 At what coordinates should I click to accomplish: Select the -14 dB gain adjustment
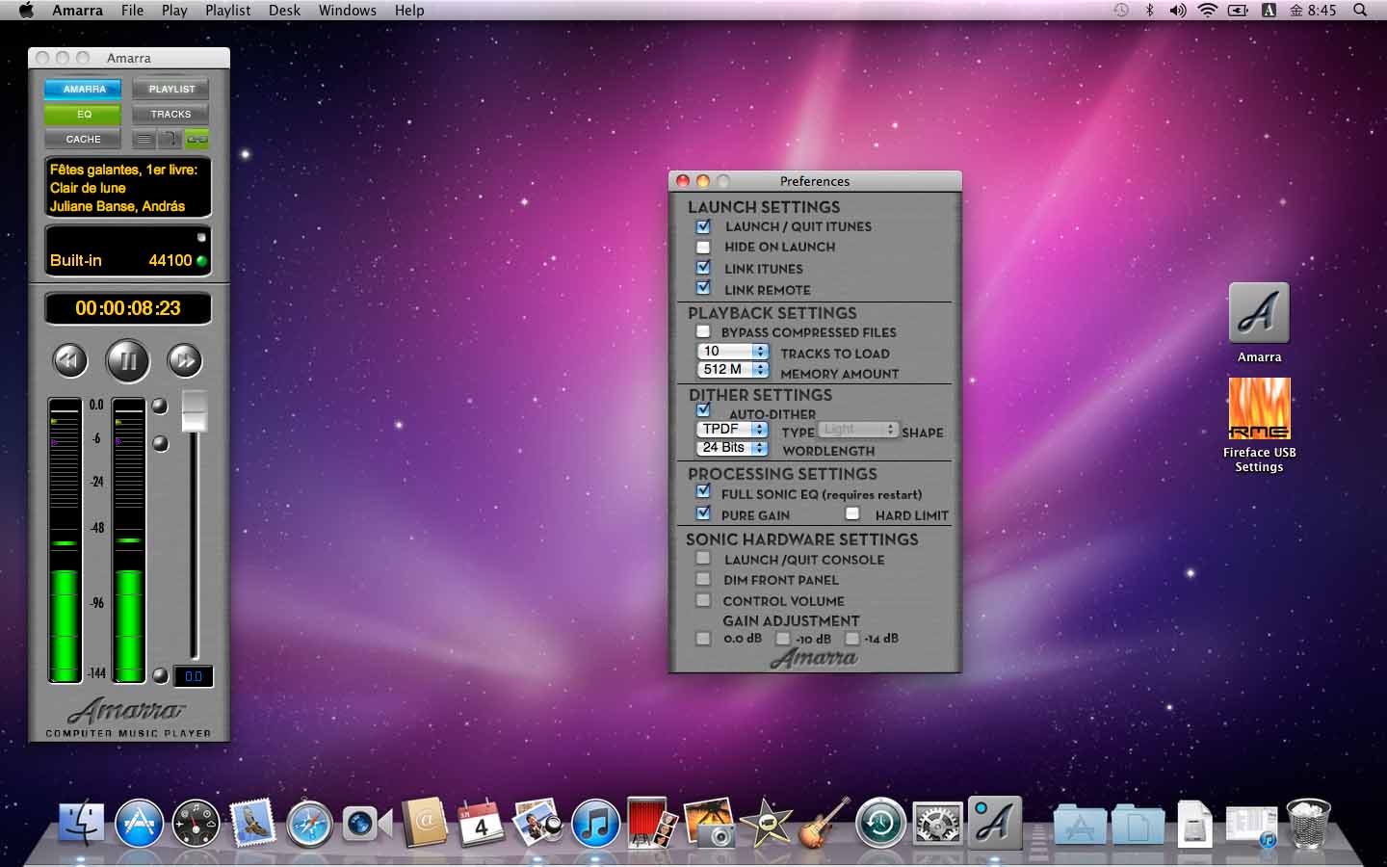[852, 638]
